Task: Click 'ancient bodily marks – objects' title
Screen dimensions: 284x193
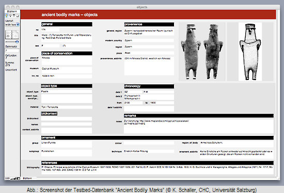Action: (70, 14)
